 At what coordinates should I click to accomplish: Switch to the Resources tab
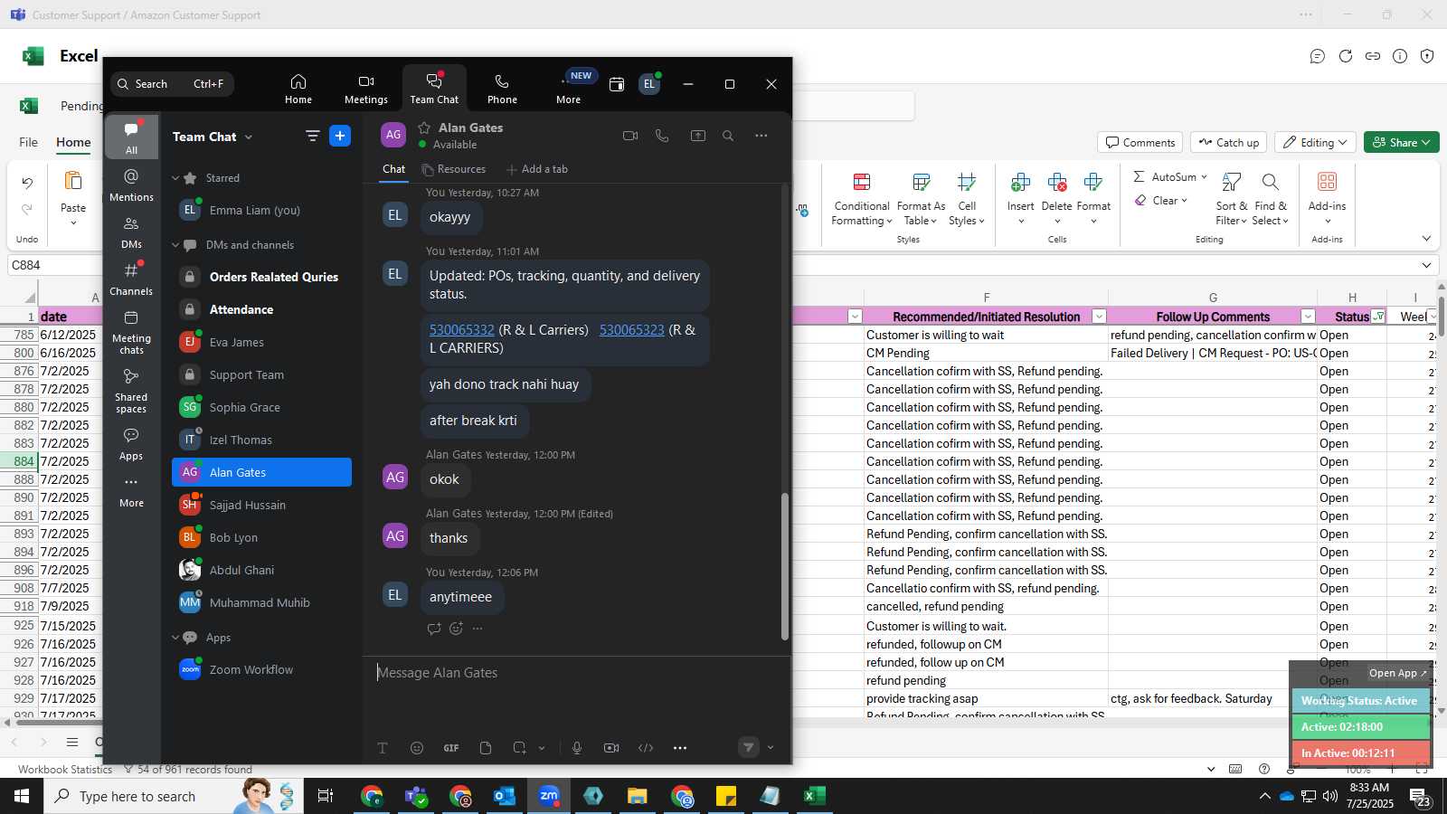click(454, 169)
